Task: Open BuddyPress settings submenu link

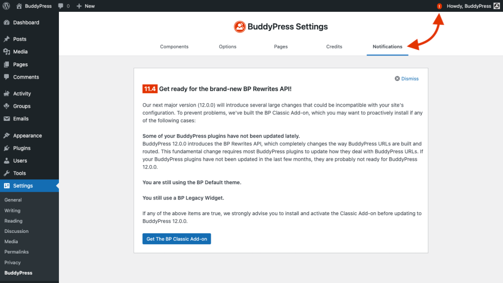Action: pyautogui.click(x=18, y=273)
